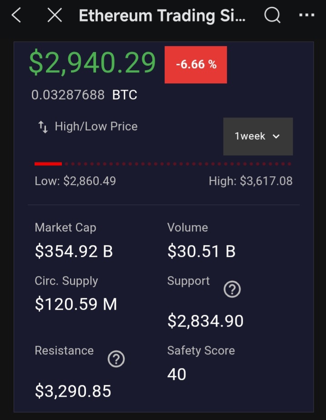Click the High: $3,617.08 label
The height and width of the screenshot is (420, 326).
[251, 181]
